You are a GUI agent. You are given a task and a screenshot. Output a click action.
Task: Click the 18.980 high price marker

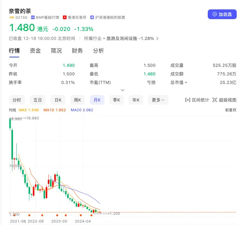coord(33,118)
